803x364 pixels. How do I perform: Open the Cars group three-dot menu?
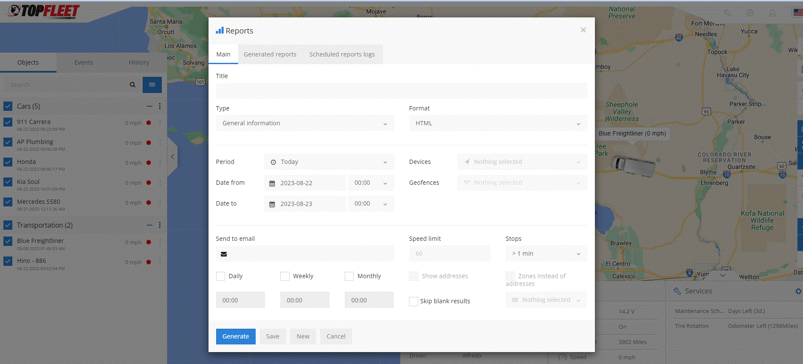click(160, 106)
